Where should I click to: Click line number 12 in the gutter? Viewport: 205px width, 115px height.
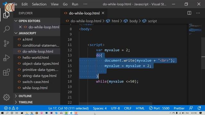70,50
